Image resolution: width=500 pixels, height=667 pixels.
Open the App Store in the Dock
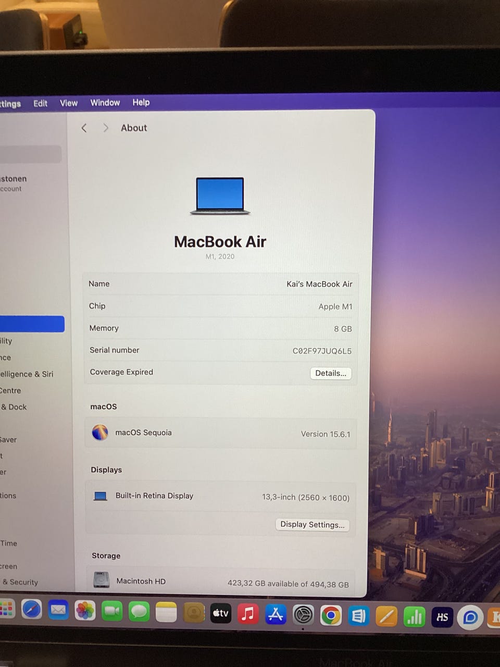click(x=276, y=614)
